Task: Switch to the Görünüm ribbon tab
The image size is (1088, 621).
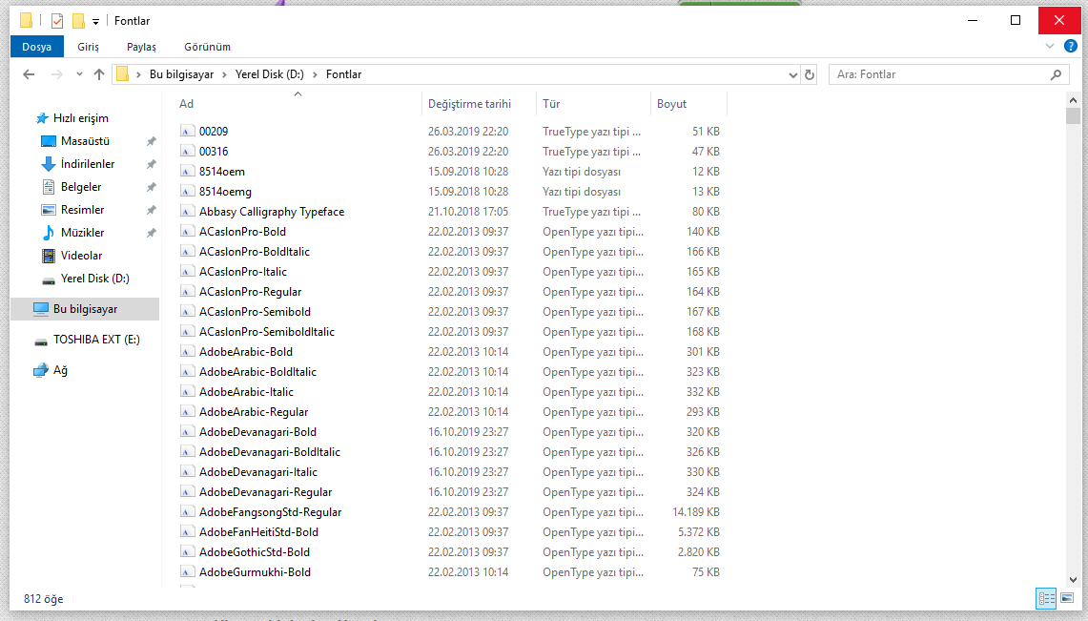Action: [x=206, y=46]
